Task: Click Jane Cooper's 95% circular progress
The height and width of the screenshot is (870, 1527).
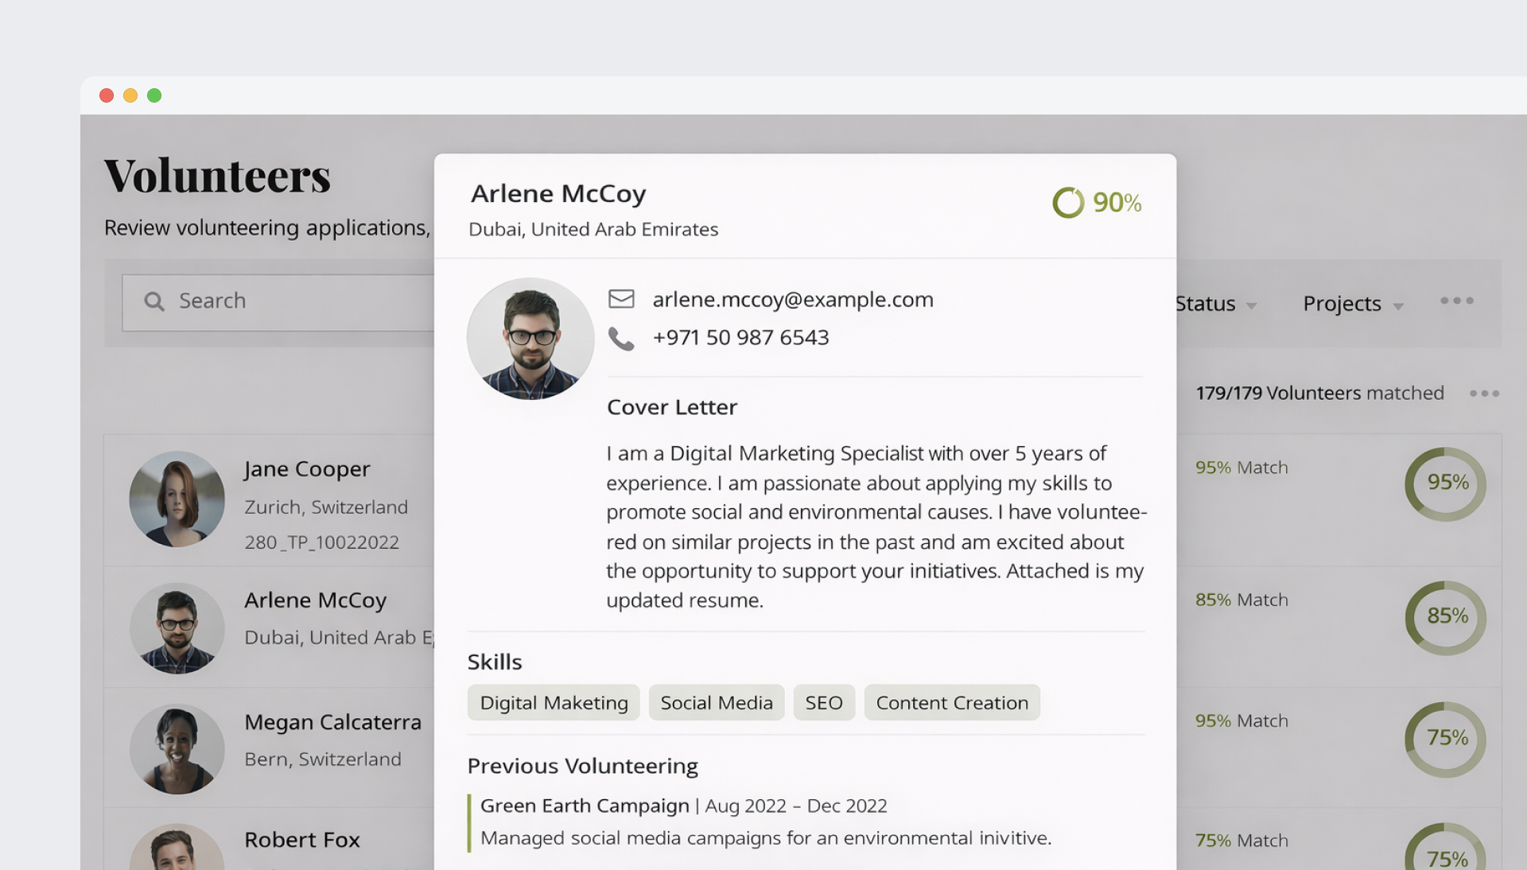Action: (1445, 484)
